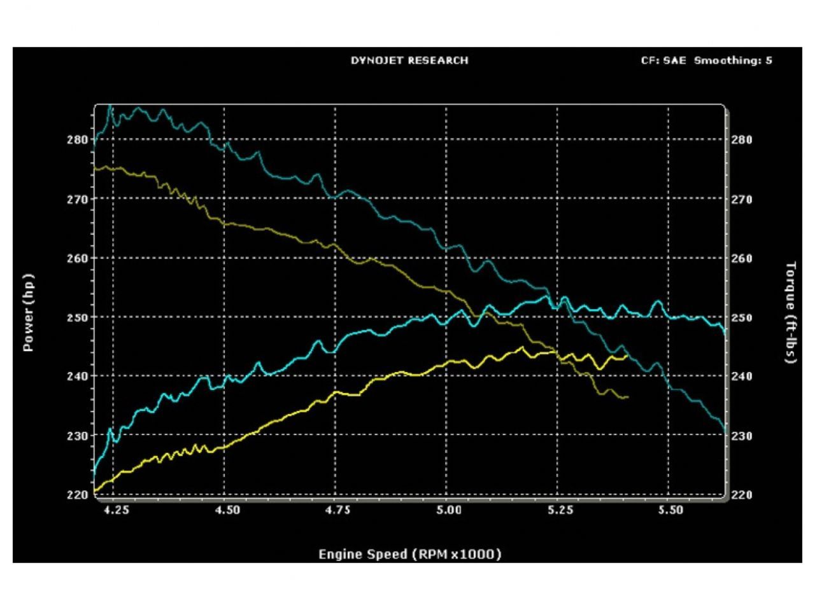
Task: Click the Torque (ft-lbs) axis title
Action: (x=791, y=312)
